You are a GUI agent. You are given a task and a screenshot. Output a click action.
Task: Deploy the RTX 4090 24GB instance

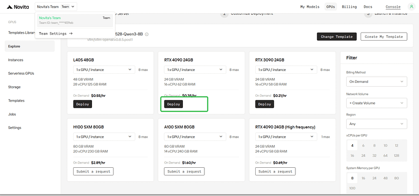coord(173,104)
